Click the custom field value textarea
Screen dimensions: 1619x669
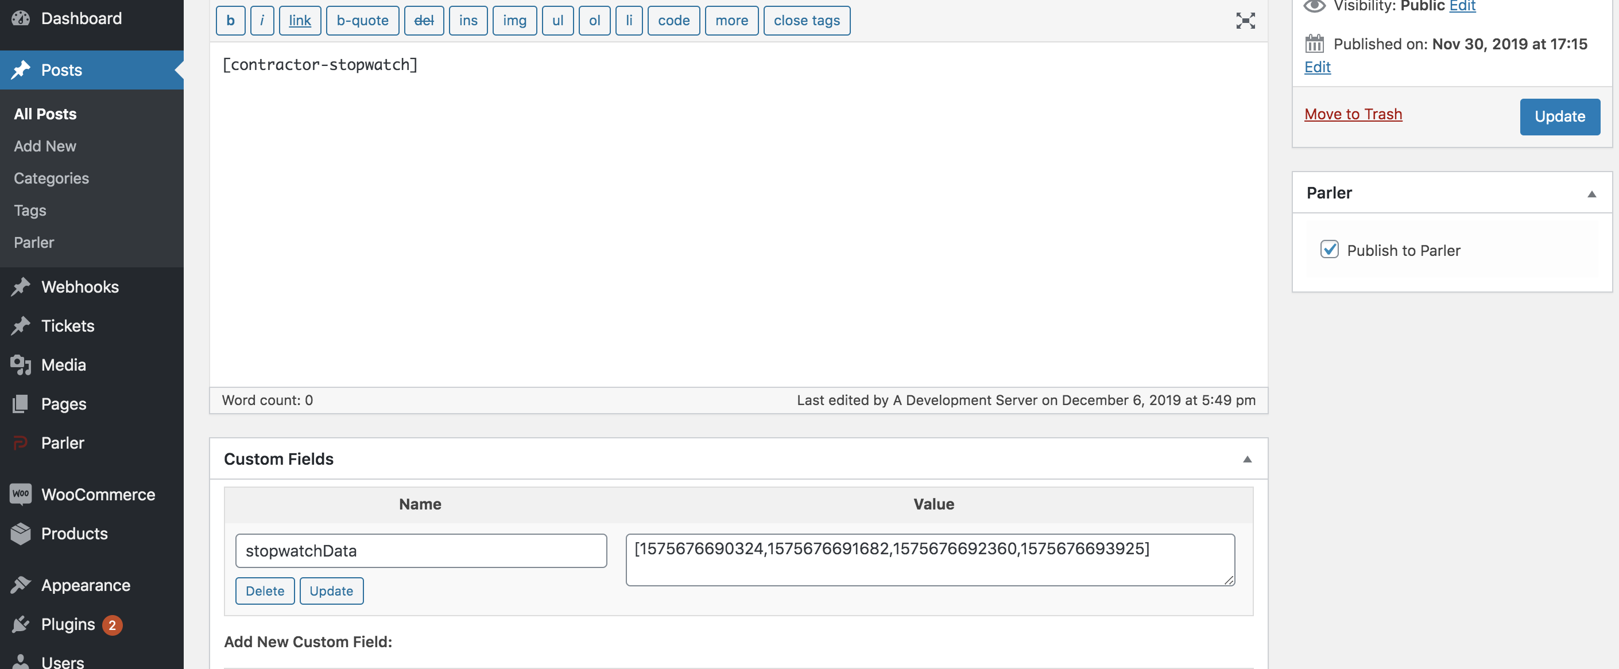(929, 559)
